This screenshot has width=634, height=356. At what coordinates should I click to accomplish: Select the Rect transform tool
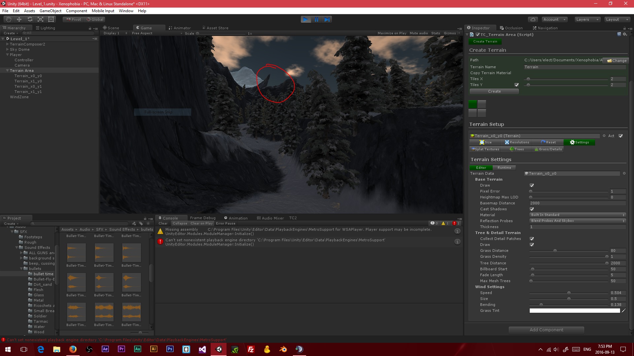coord(51,19)
